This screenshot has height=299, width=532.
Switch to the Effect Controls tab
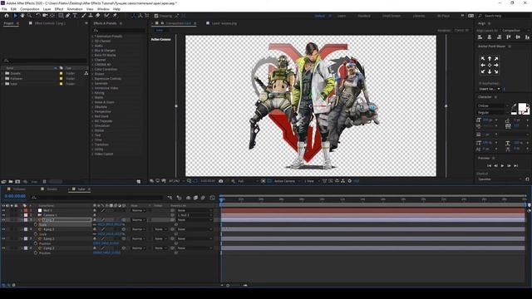pyautogui.click(x=50, y=23)
